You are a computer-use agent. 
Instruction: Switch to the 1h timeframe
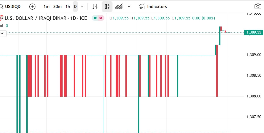click(x=68, y=7)
